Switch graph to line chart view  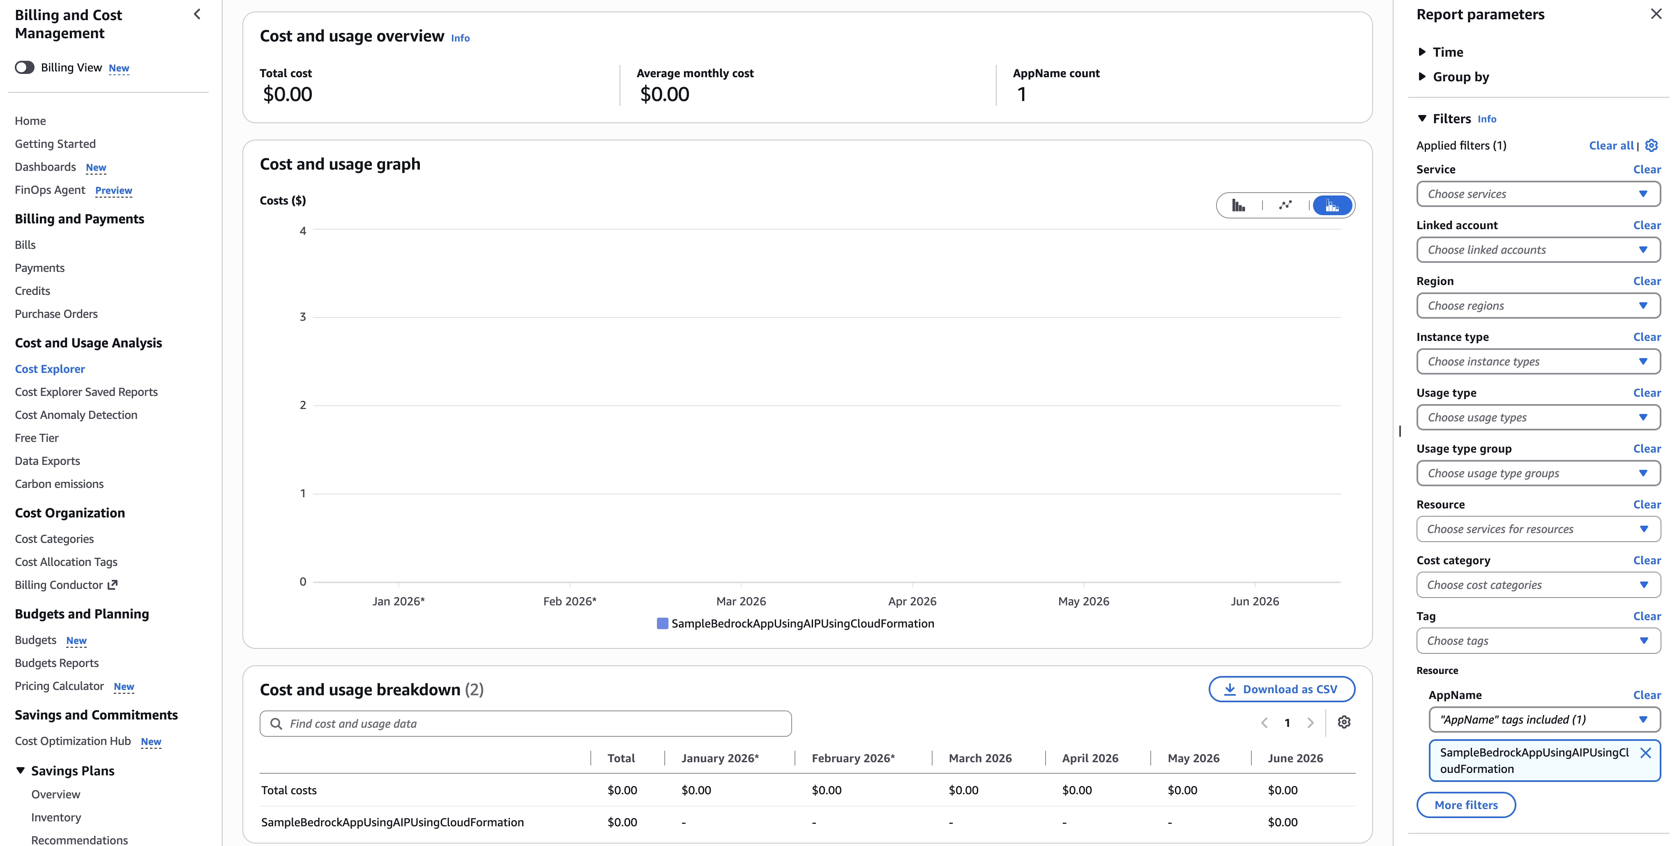tap(1285, 206)
